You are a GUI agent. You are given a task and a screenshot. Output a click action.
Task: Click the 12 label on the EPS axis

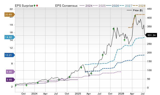coord(11,48)
